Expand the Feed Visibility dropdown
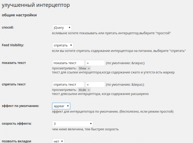The width and height of the screenshot is (193, 143). (62, 45)
